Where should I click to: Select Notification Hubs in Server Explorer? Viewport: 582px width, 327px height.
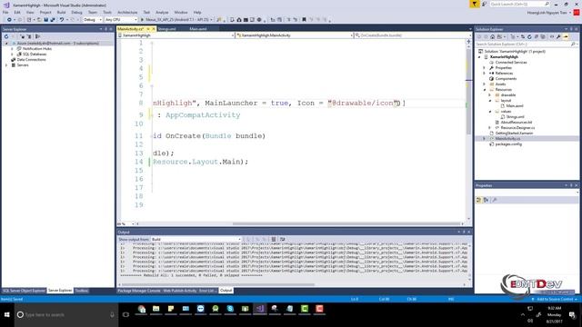click(36, 48)
